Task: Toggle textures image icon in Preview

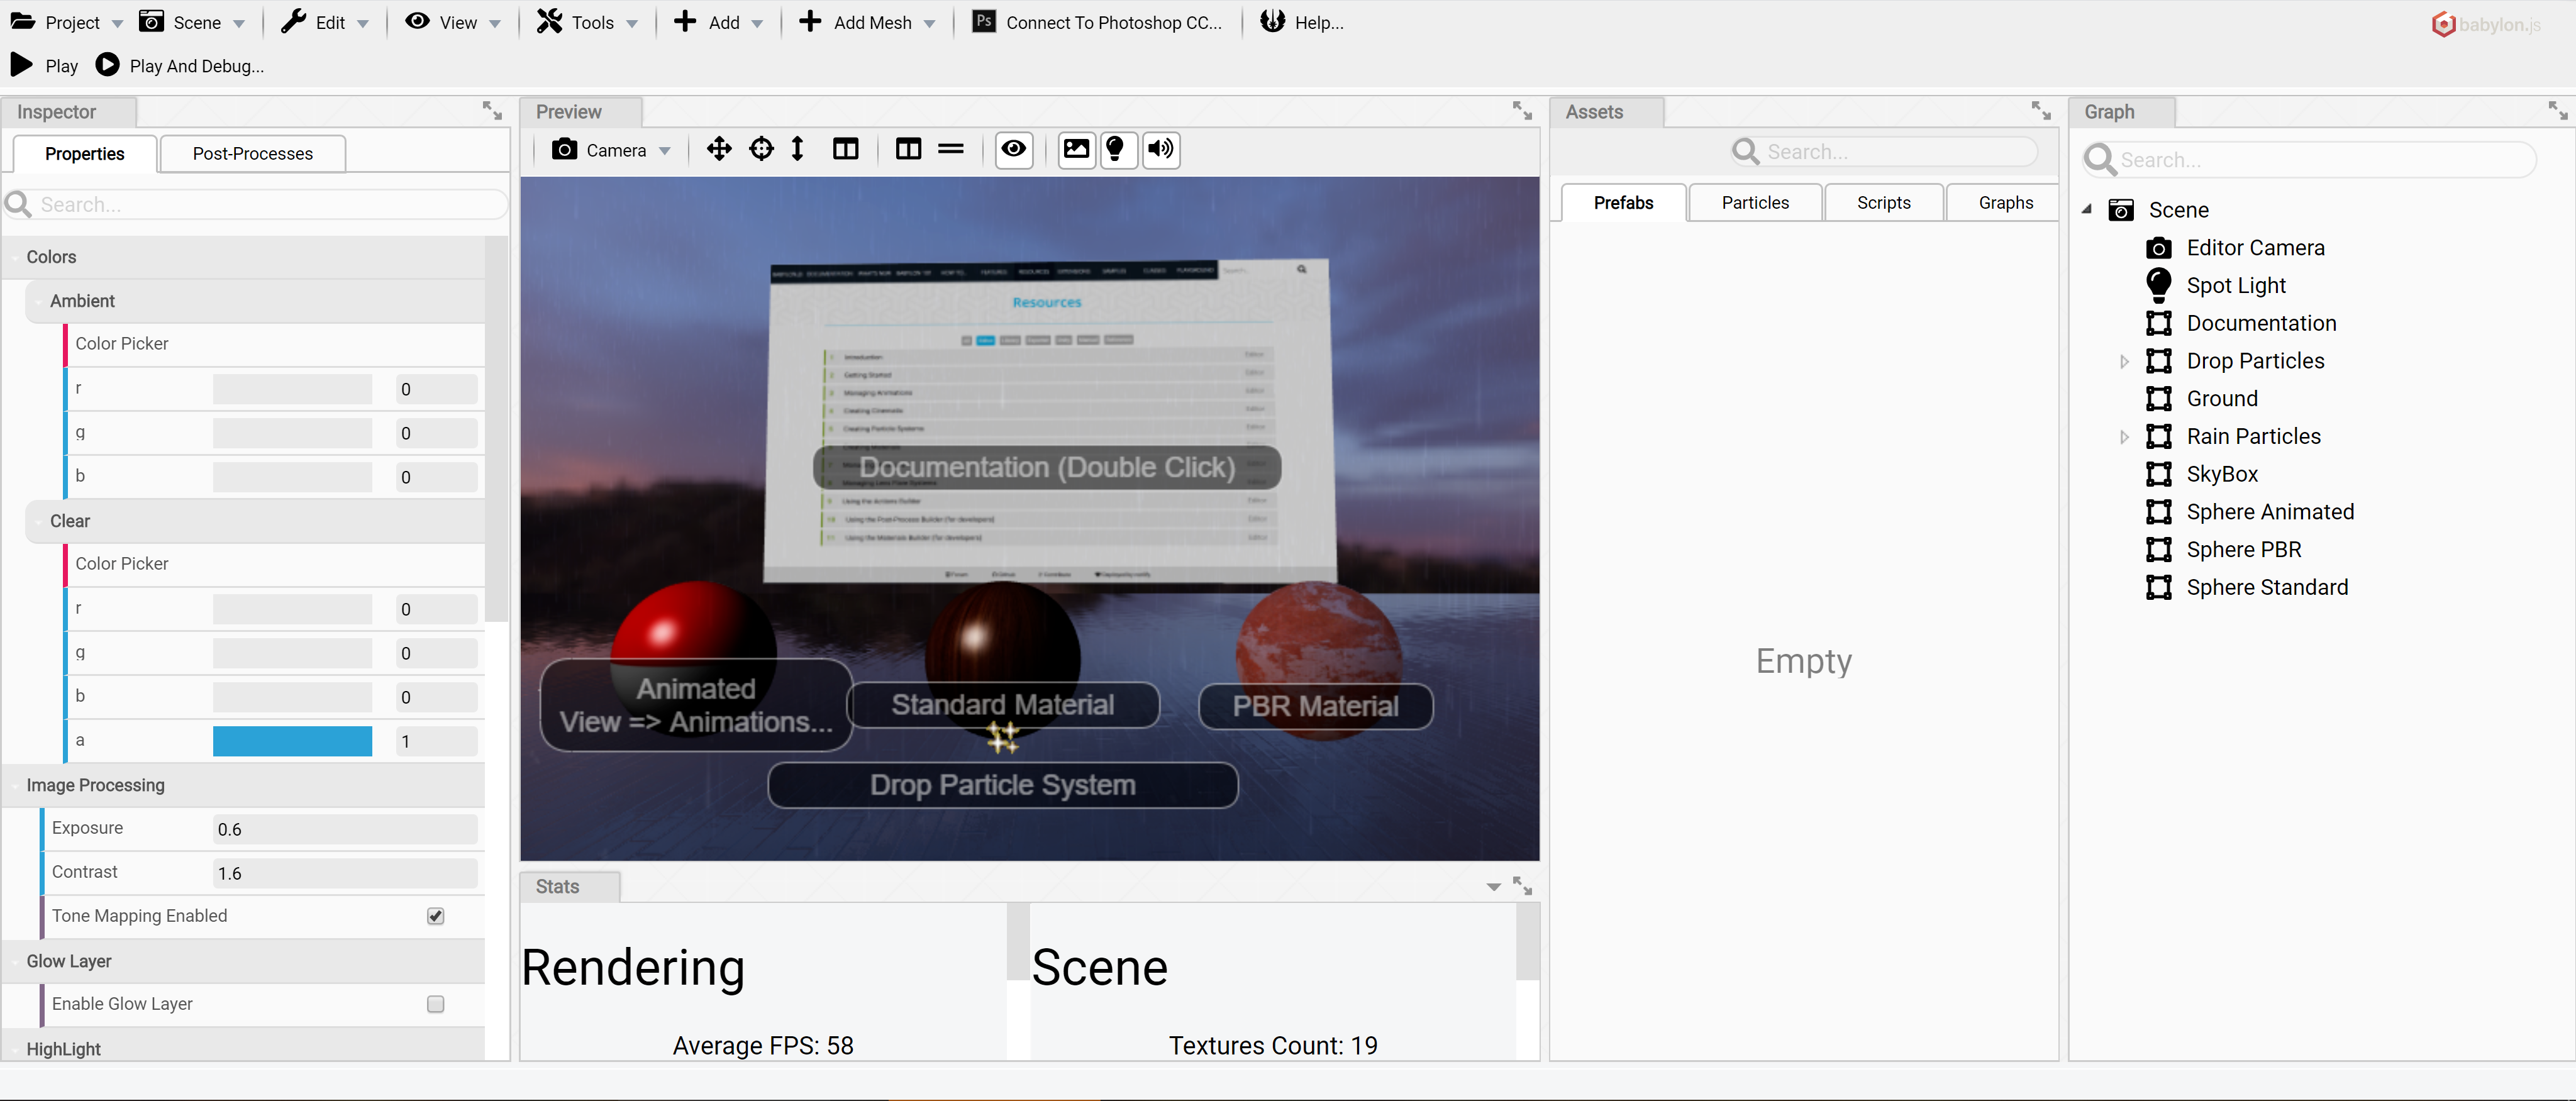Action: coord(1076,150)
